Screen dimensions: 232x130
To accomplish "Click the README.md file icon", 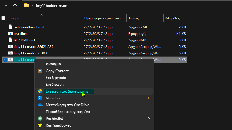I will tap(10, 40).
